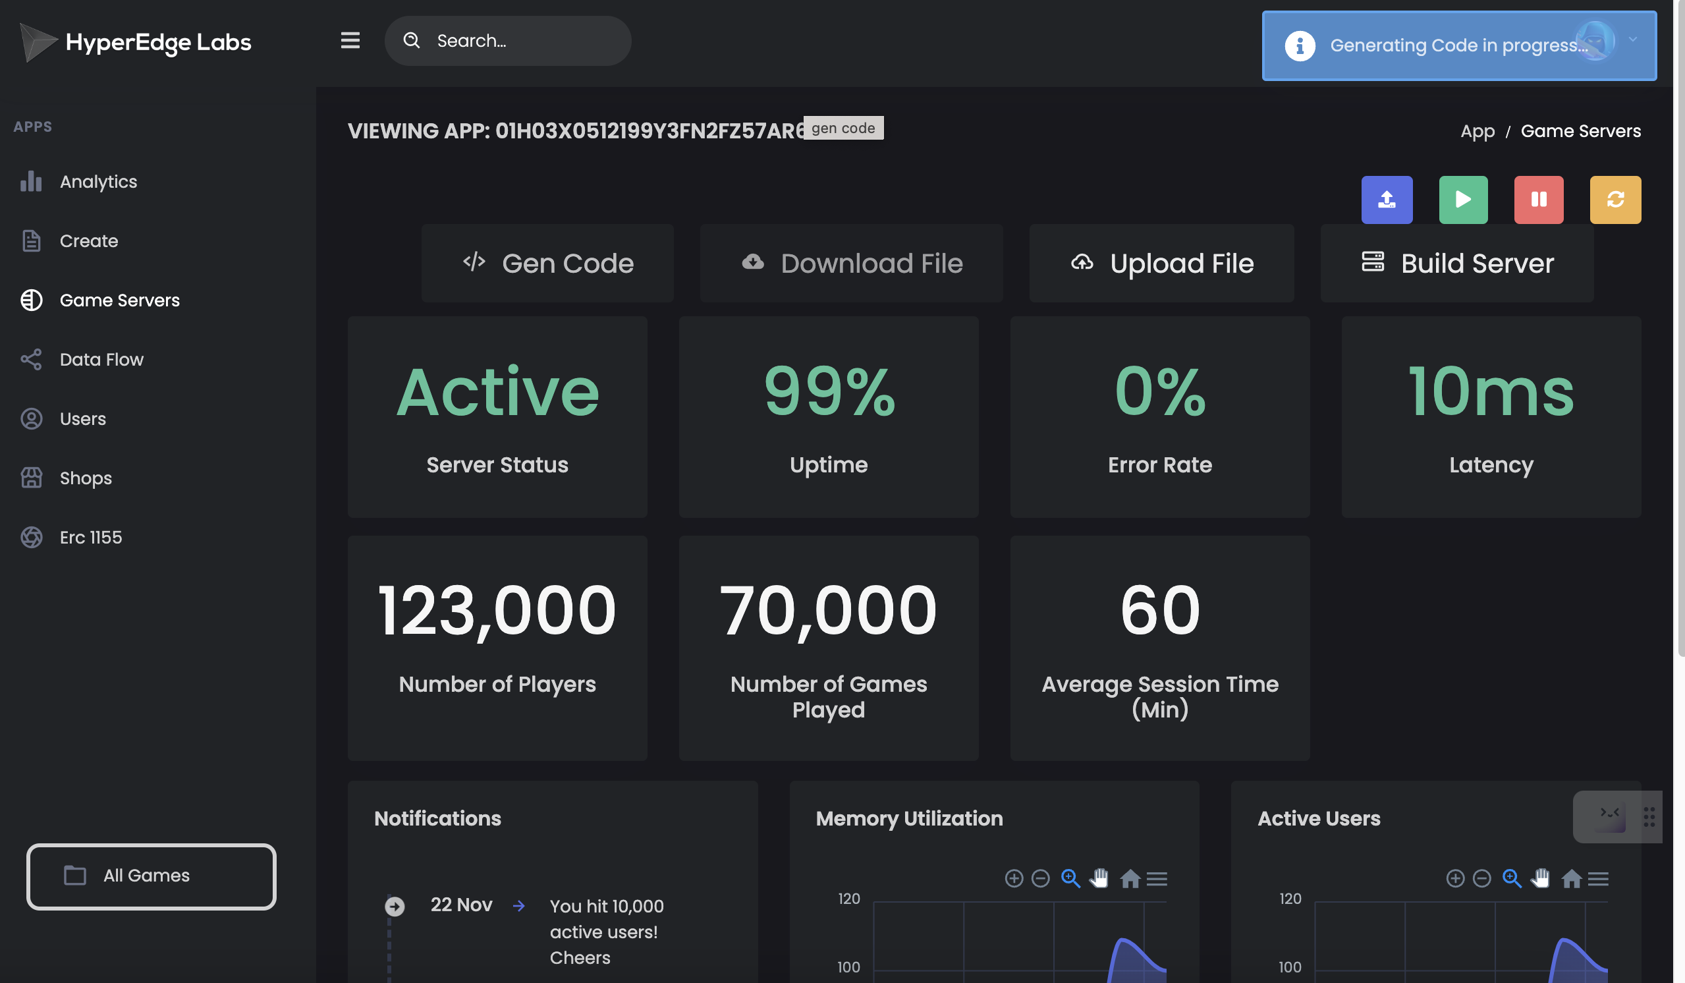Image resolution: width=1685 pixels, height=983 pixels.
Task: Select selection zoom on Memory Utilization chart
Action: 1070,878
